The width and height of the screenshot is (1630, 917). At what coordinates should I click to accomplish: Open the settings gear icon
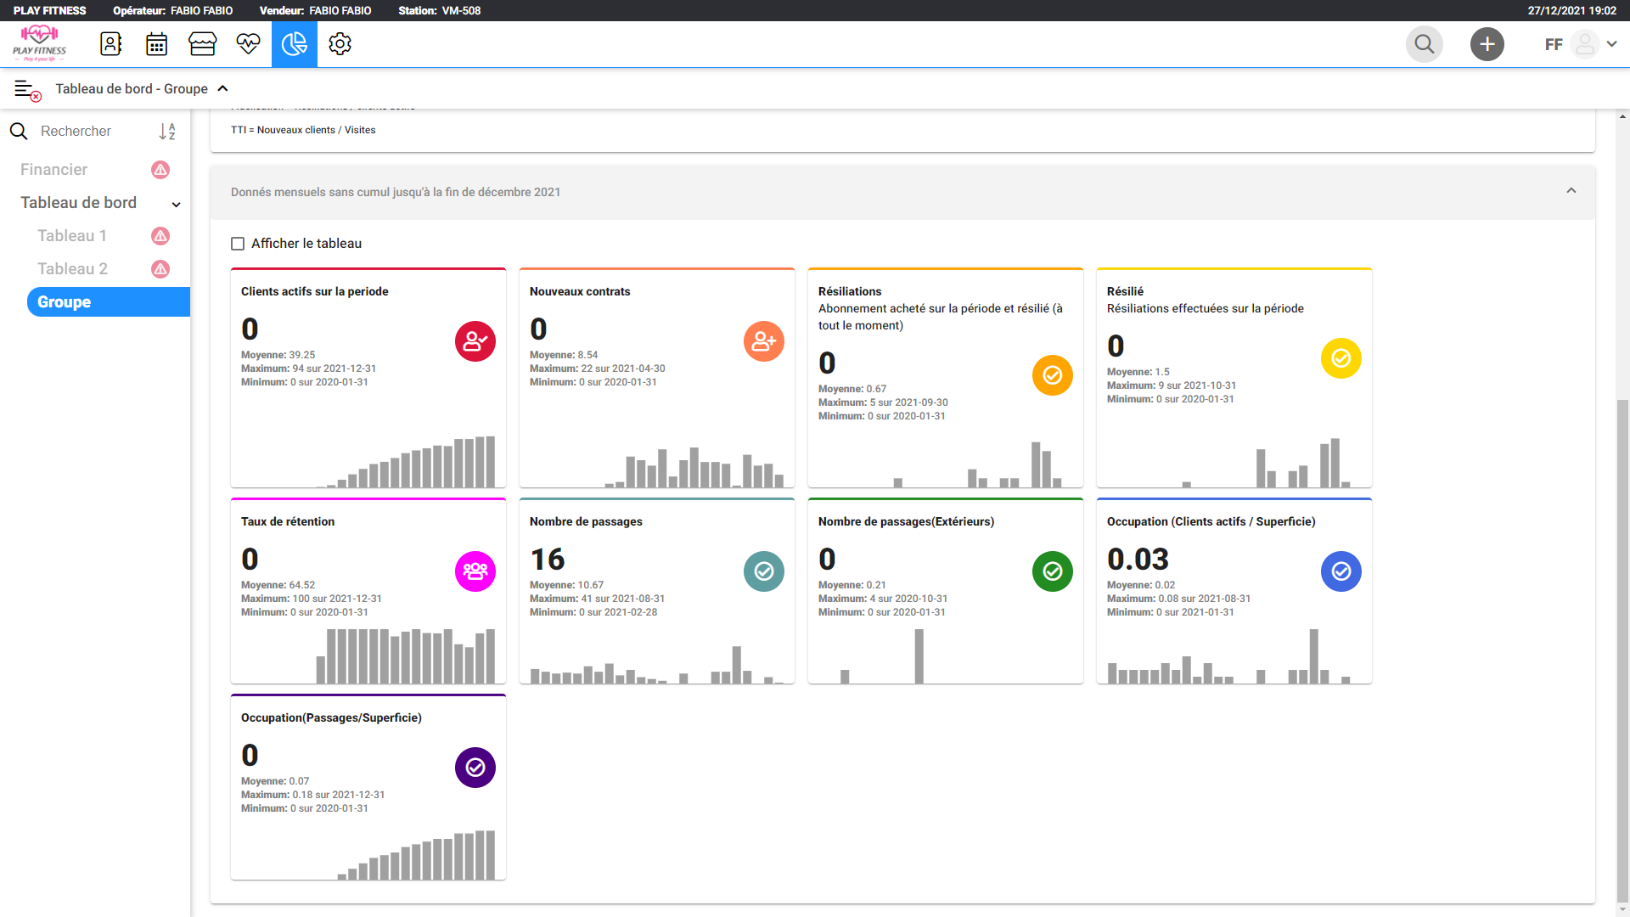(340, 44)
